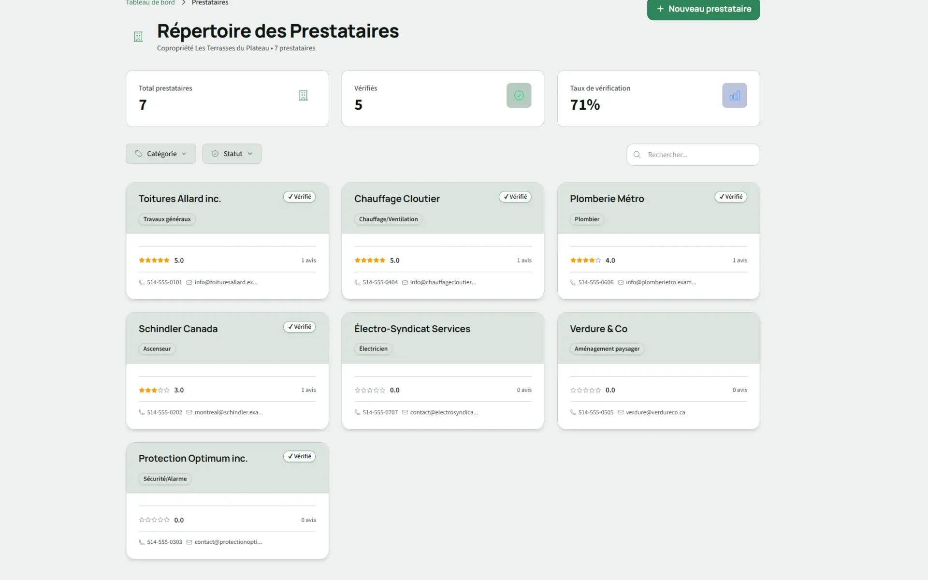
Task: Click phone icon on Verdure & Co card
Action: pos(573,413)
